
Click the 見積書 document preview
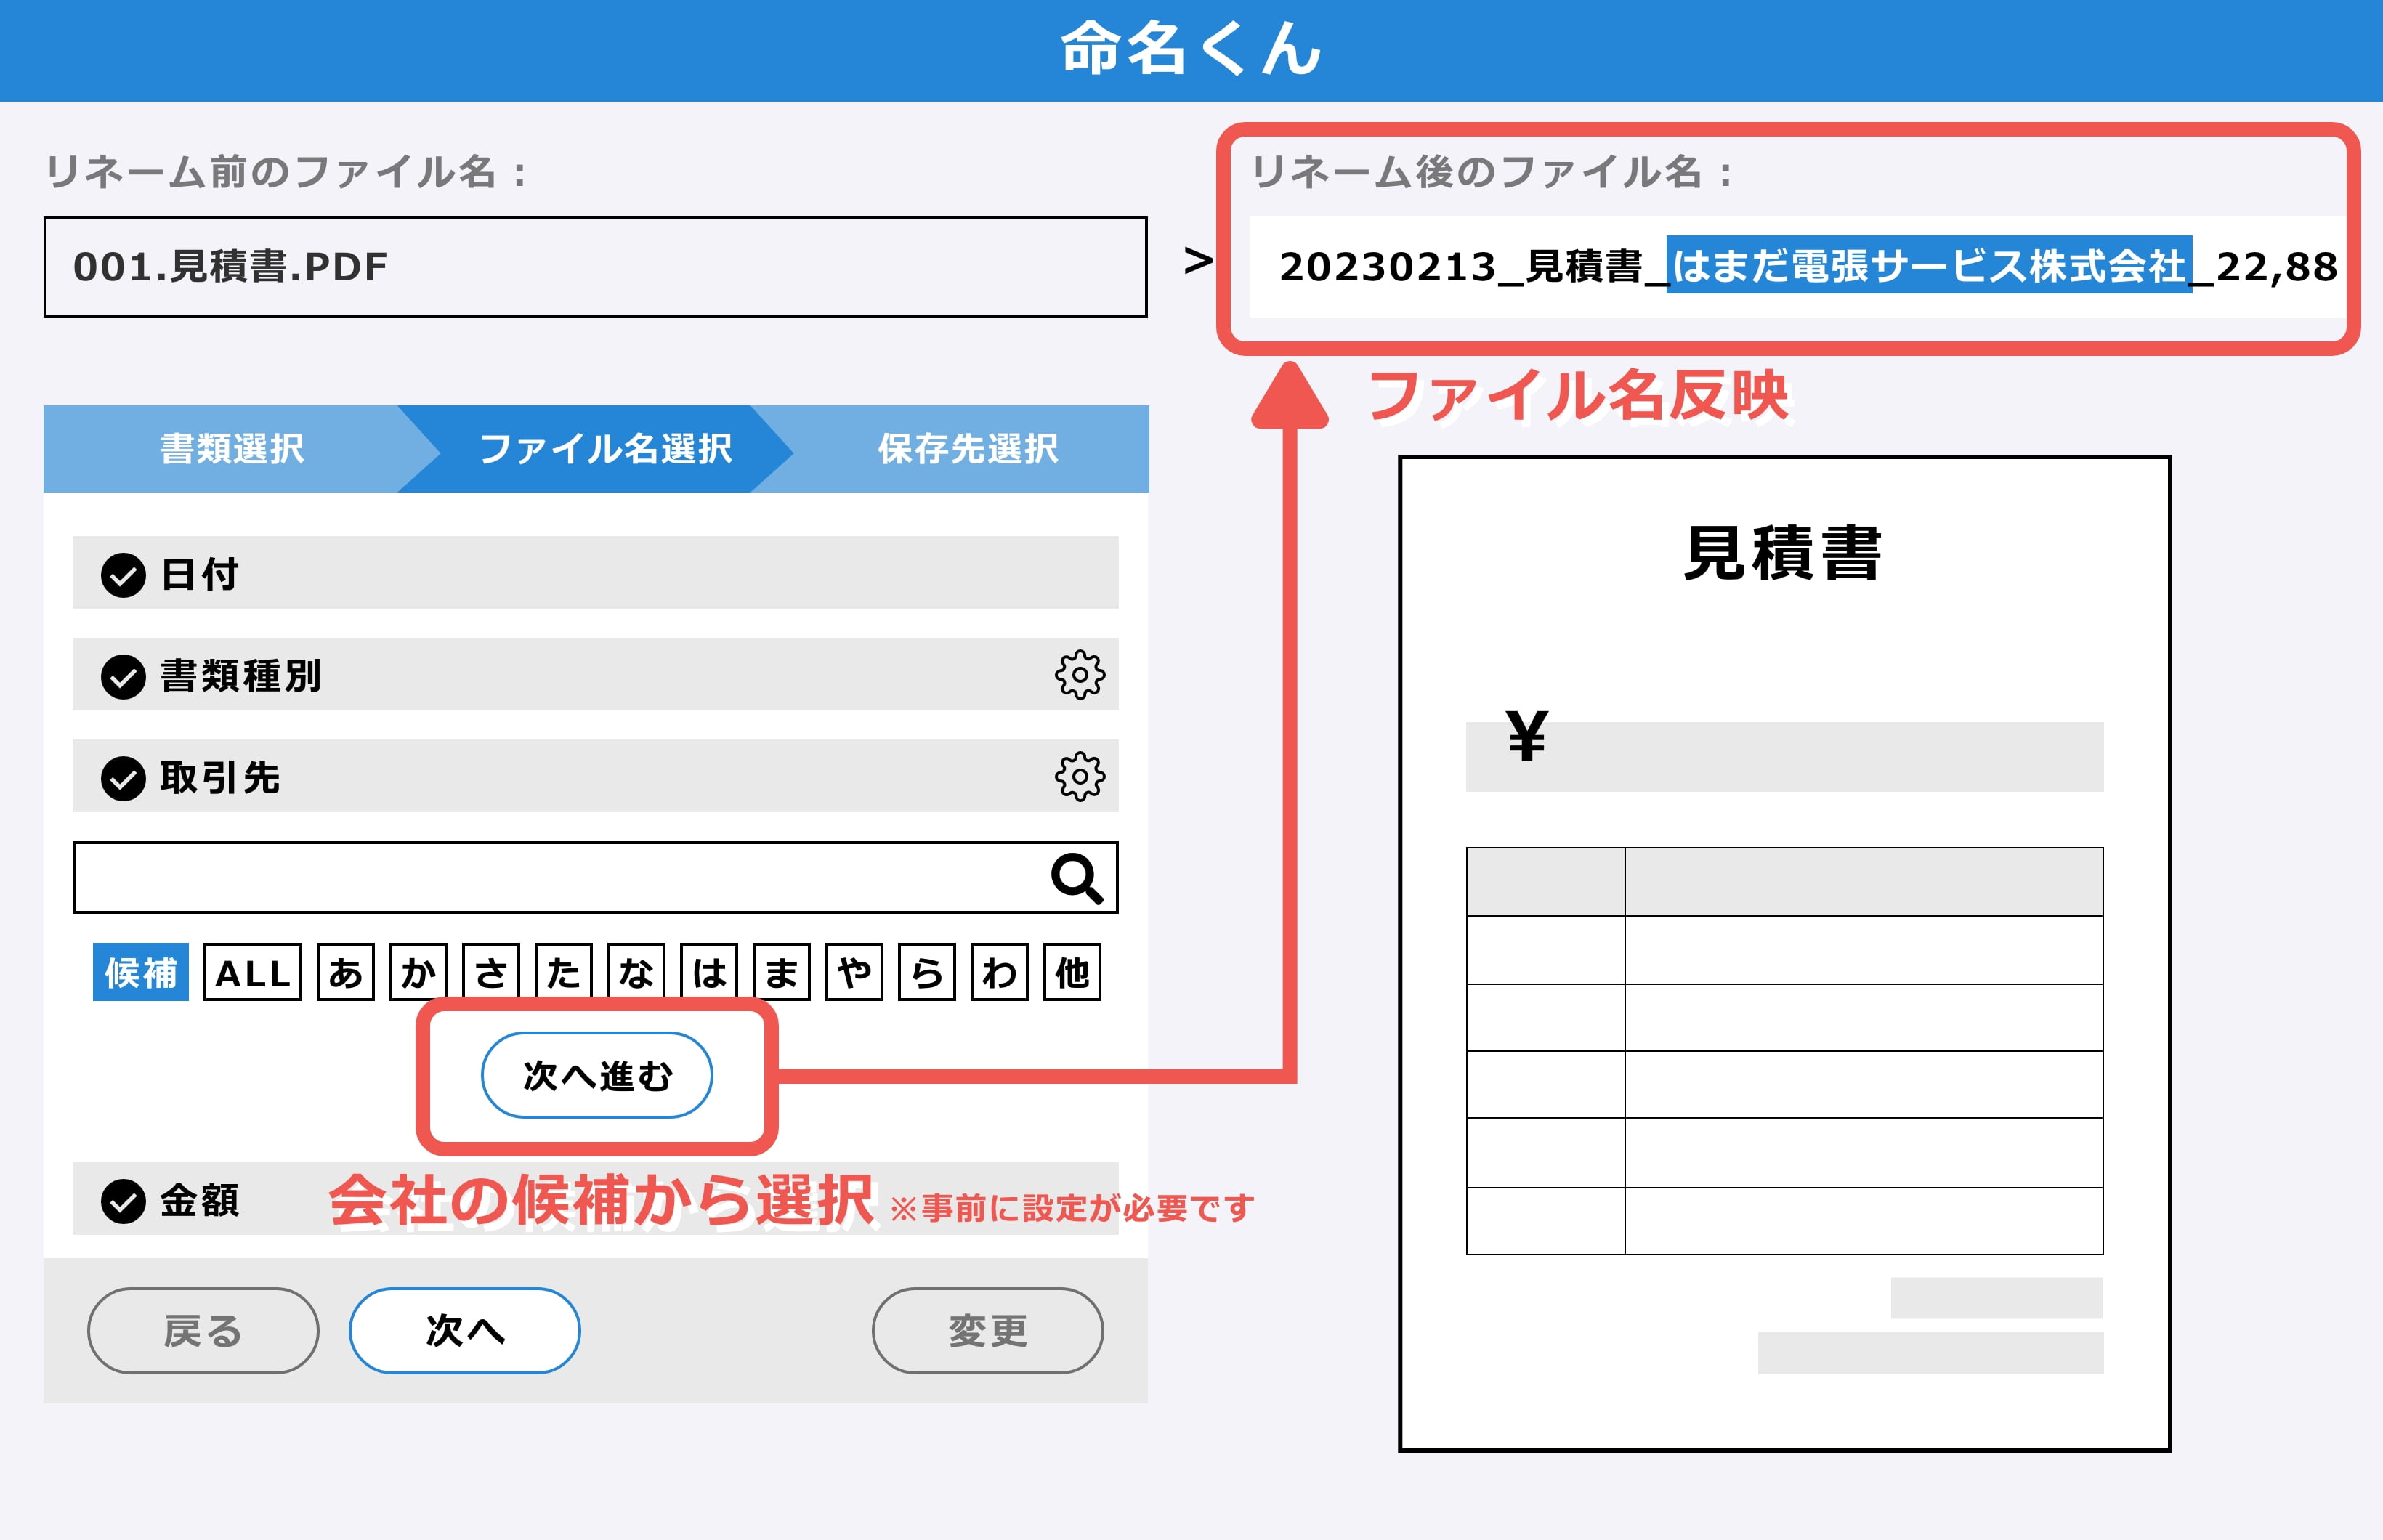(x=1784, y=953)
